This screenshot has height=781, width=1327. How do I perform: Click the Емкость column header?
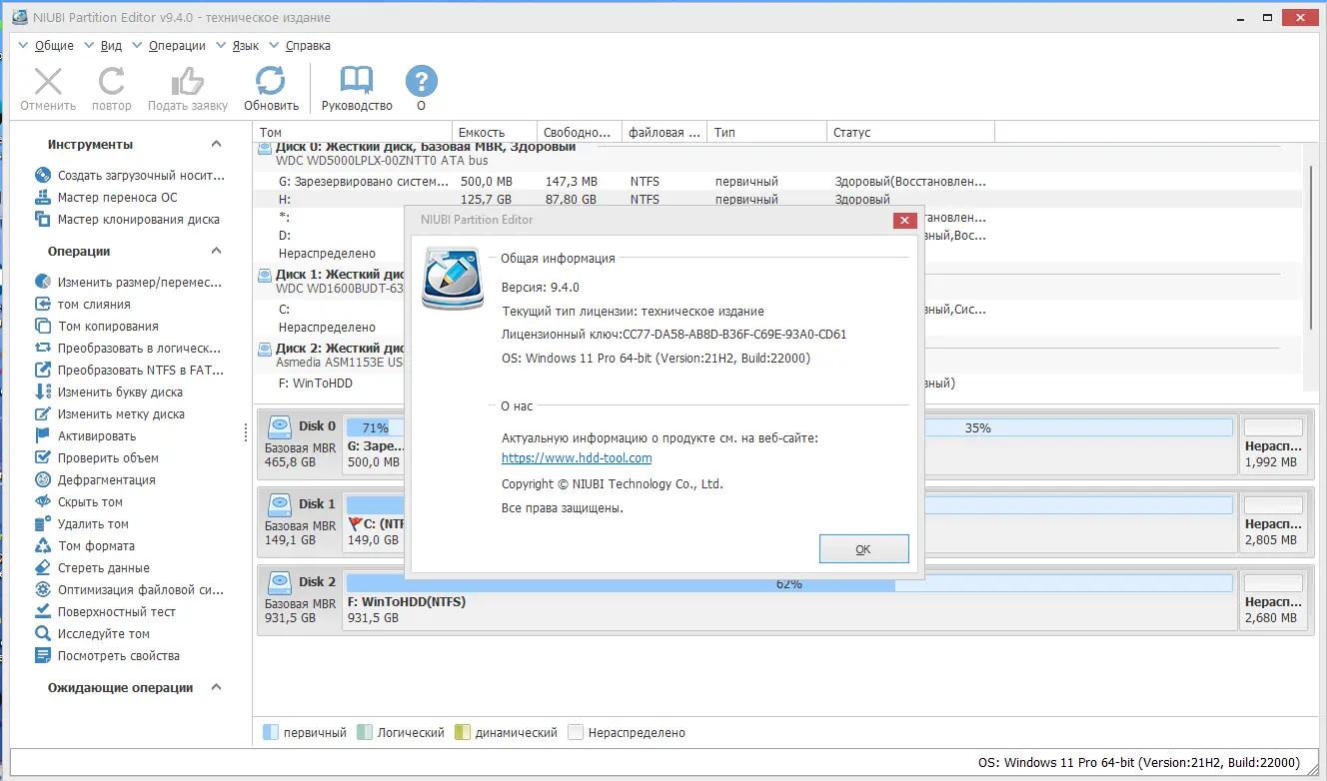[495, 132]
